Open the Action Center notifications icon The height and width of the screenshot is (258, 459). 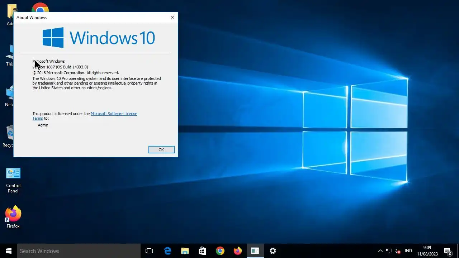point(448,251)
